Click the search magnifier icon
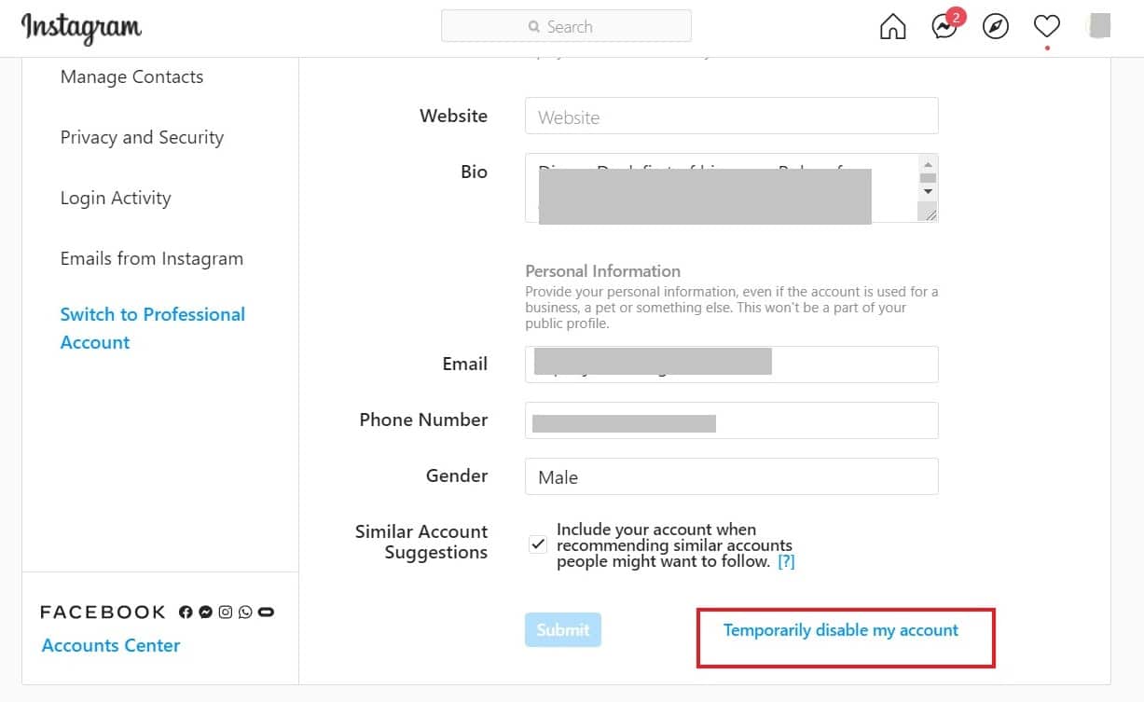1144x702 pixels. (533, 26)
